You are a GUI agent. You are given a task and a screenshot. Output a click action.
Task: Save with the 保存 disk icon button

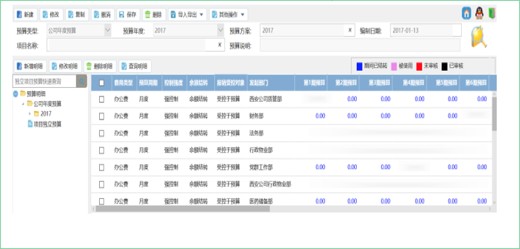(x=128, y=15)
